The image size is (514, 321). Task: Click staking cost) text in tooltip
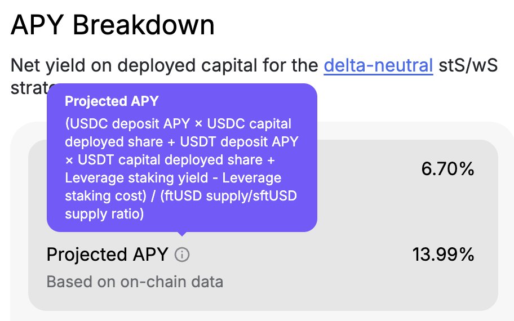click(x=105, y=196)
